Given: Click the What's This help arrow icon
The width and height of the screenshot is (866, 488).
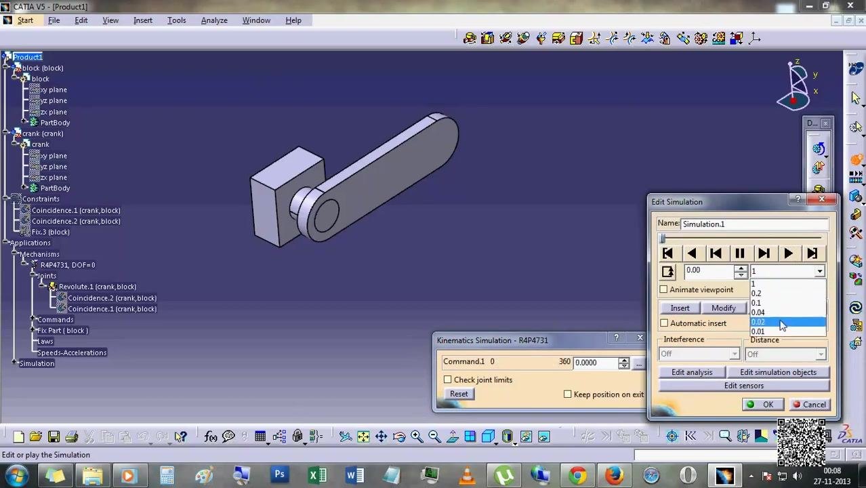Looking at the screenshot, I should (x=180, y=437).
